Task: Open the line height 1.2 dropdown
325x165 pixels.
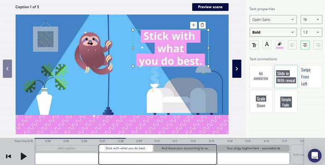Action: point(311,32)
